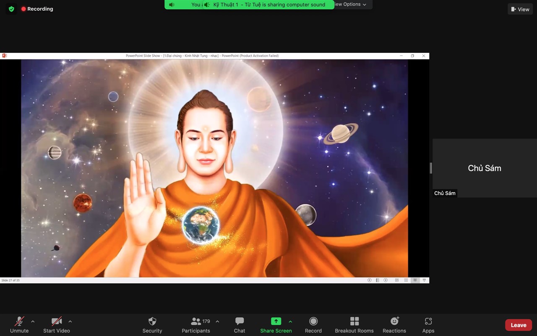The width and height of the screenshot is (537, 336).
Task: Open the Participants panel
Action: click(196, 325)
